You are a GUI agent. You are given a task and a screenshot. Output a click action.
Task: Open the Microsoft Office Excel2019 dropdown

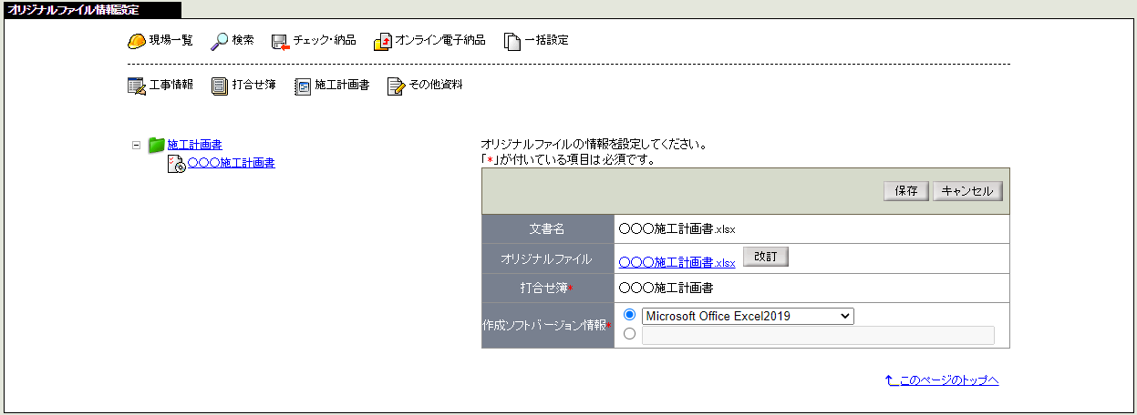point(748,316)
